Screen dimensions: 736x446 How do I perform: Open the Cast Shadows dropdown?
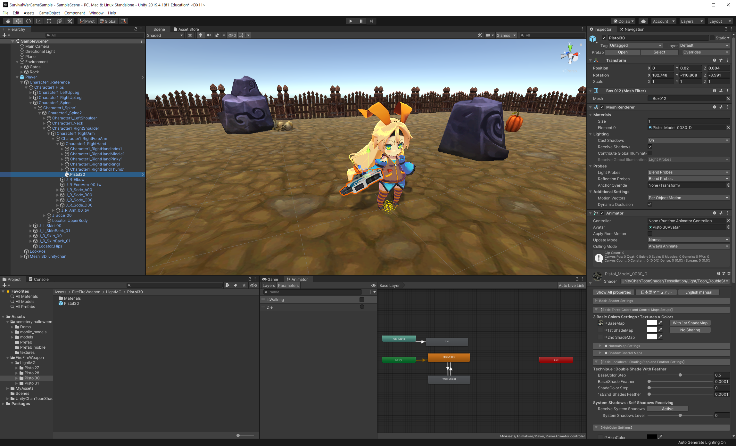pos(688,140)
